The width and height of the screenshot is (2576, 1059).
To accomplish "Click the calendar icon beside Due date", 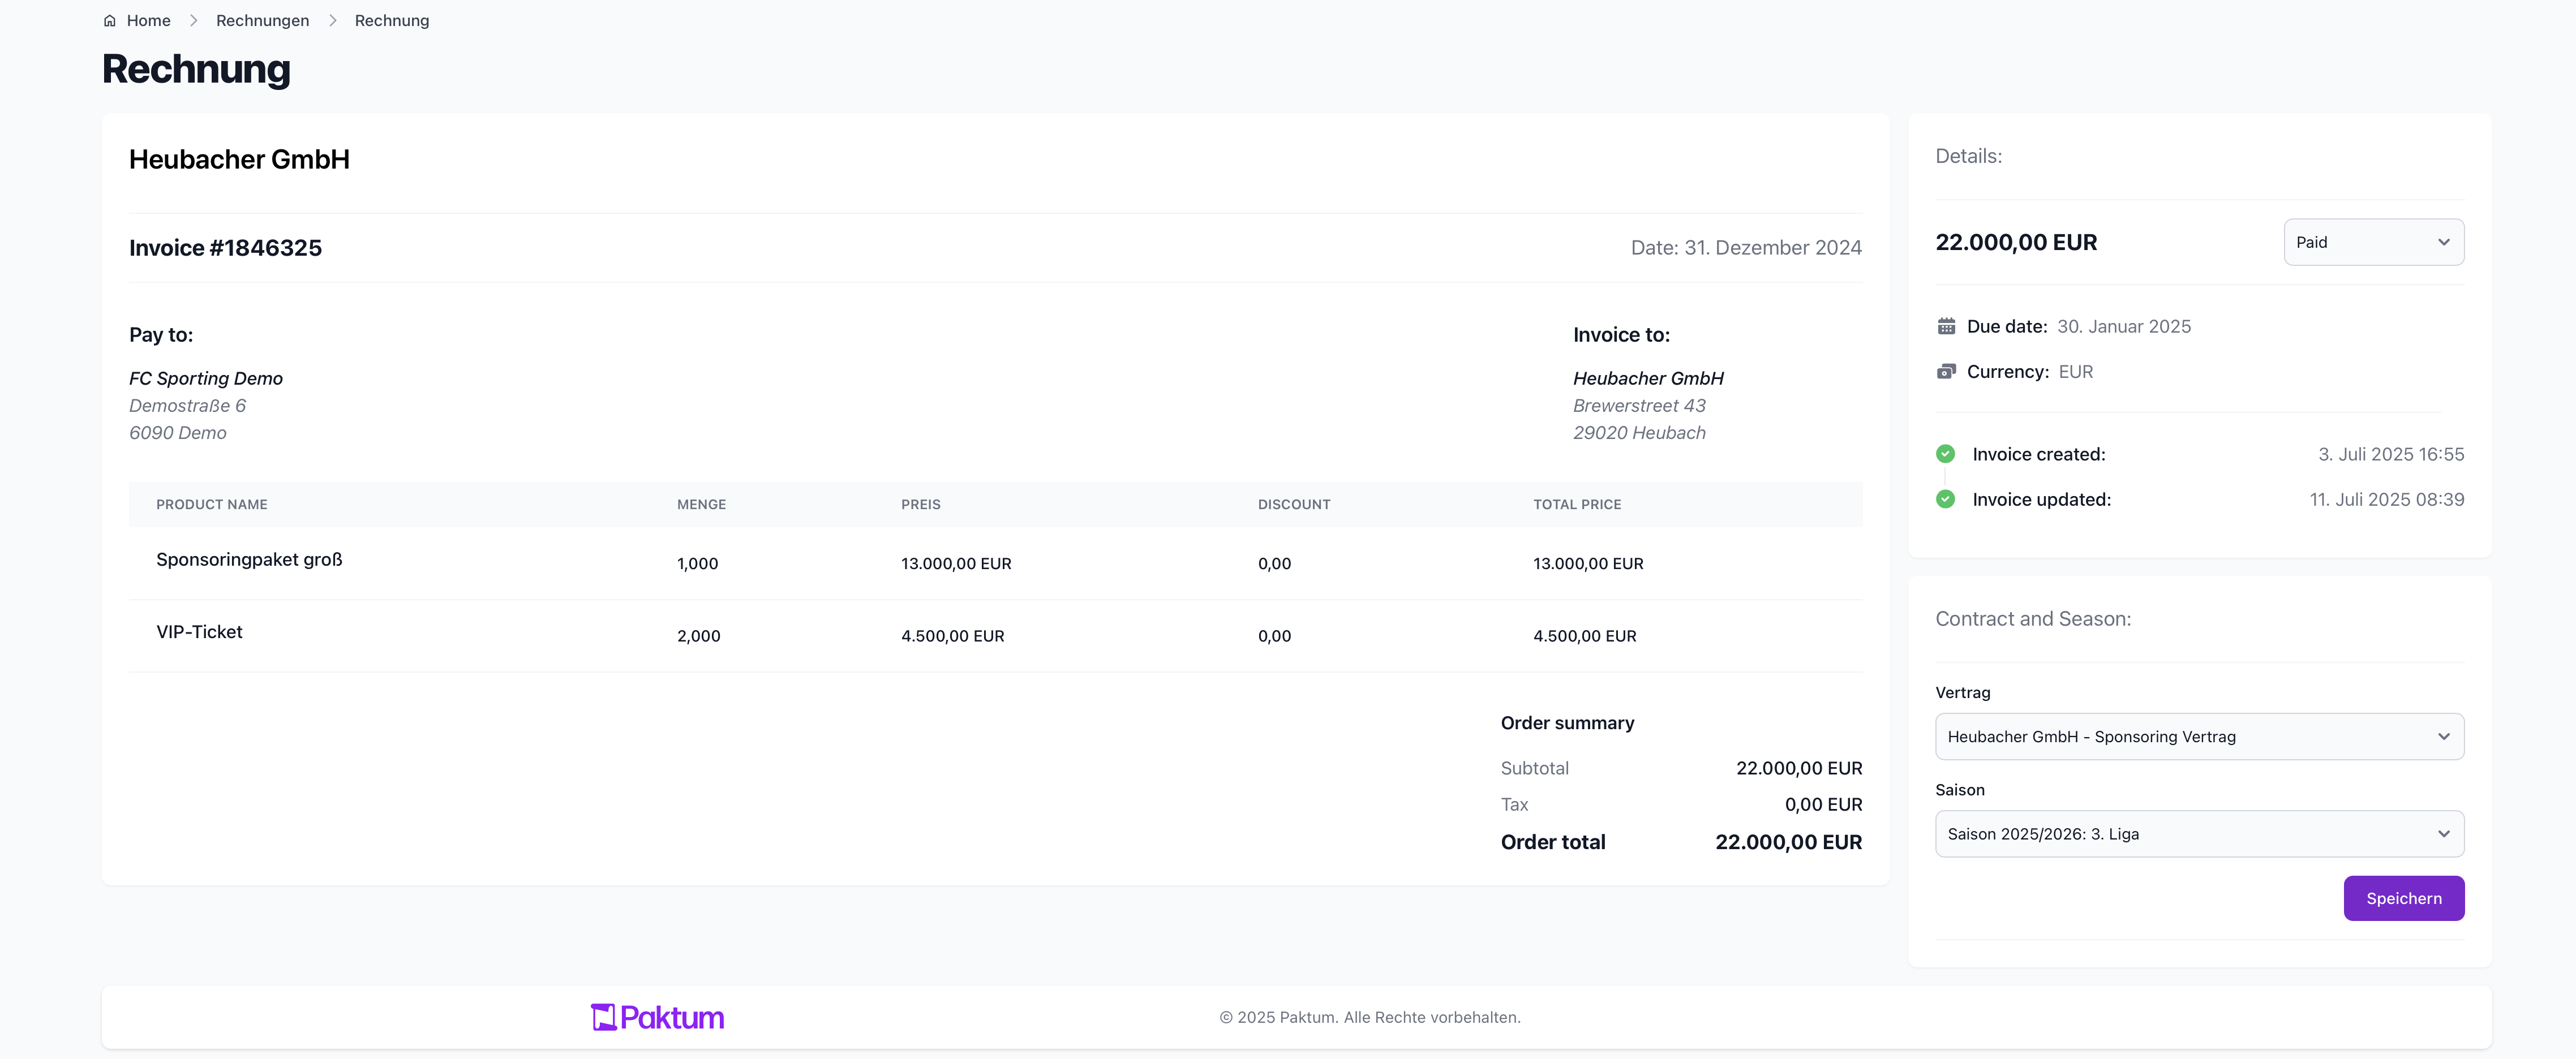I will pyautogui.click(x=1946, y=326).
